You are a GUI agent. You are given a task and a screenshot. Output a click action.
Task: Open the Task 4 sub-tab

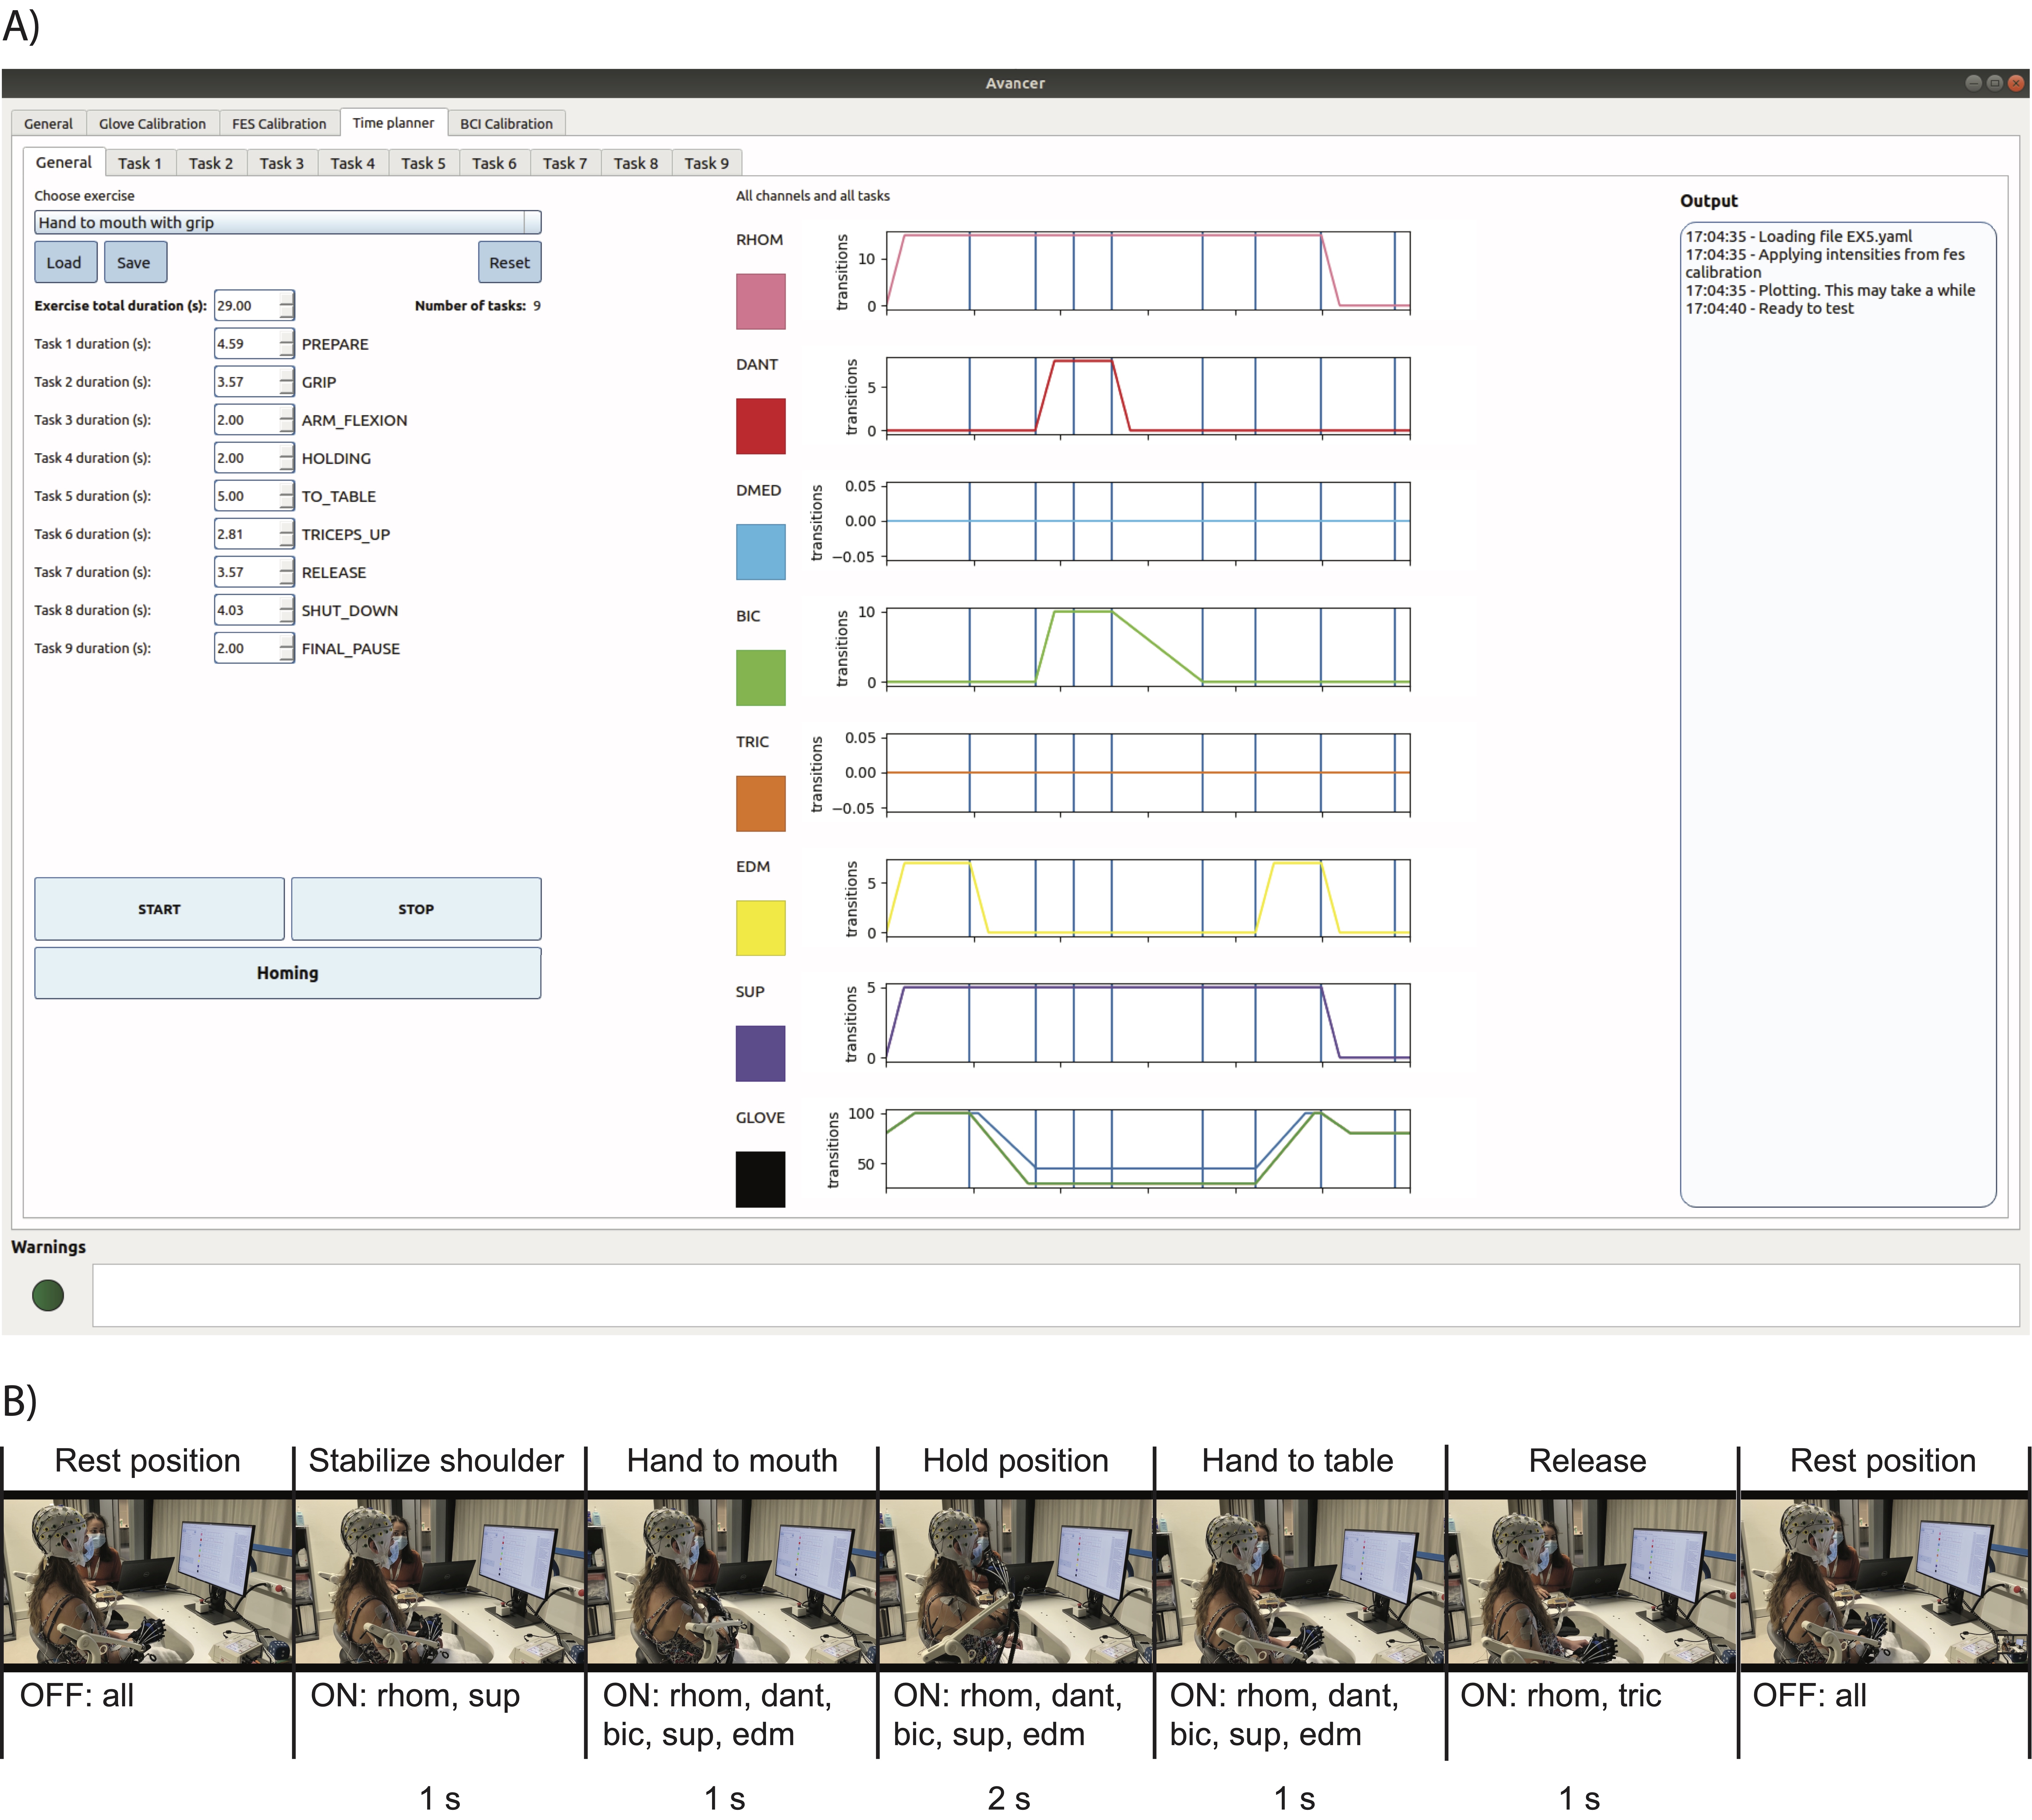click(x=353, y=163)
